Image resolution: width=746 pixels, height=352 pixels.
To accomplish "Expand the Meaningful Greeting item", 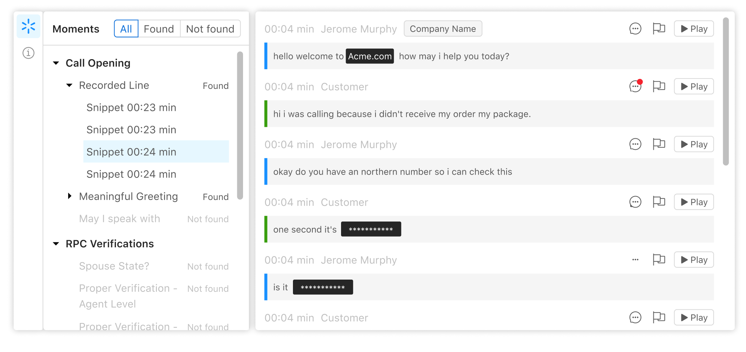I will [x=69, y=196].
